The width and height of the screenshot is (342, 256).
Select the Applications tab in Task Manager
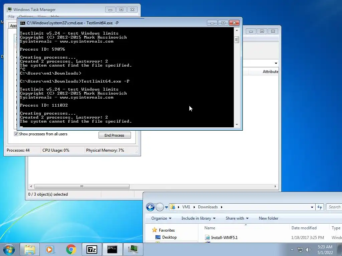pos(13,26)
